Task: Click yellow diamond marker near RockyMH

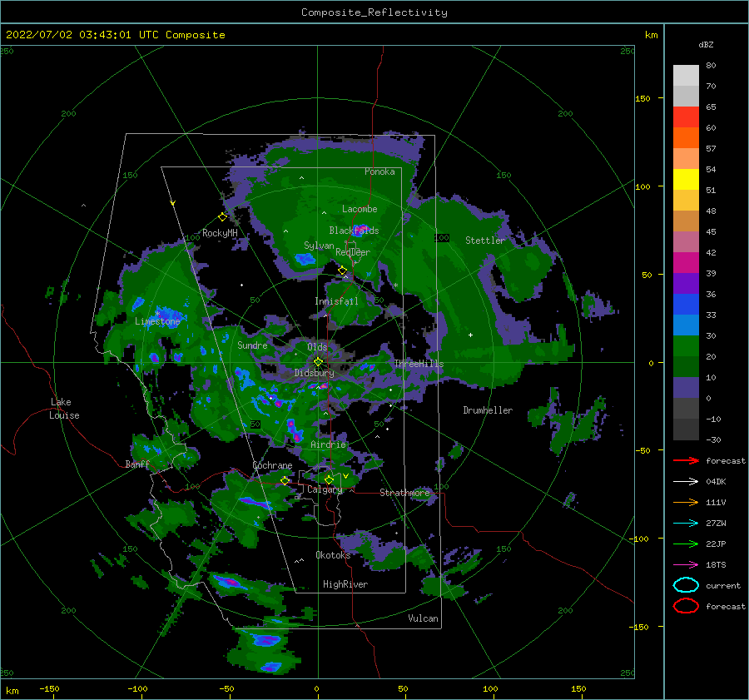Action: click(222, 217)
